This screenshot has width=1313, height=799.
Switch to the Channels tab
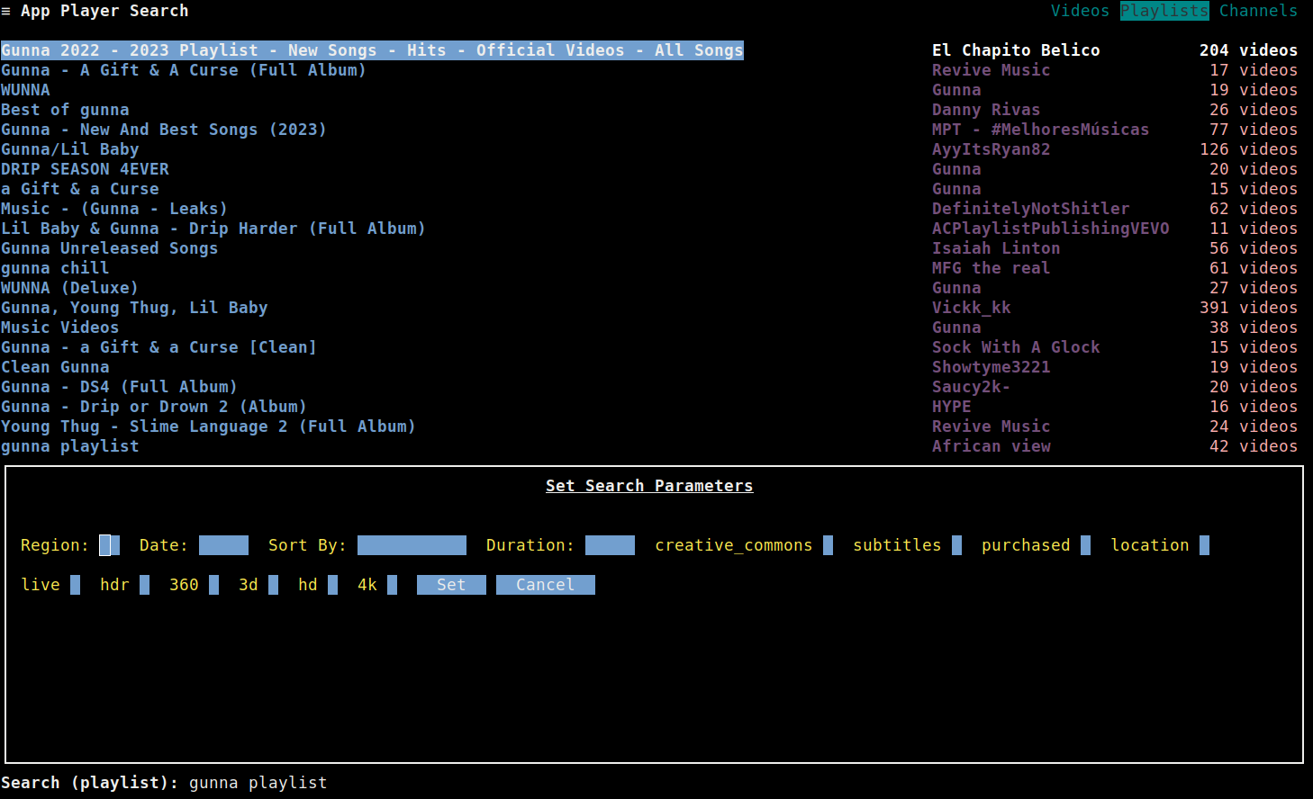point(1258,11)
